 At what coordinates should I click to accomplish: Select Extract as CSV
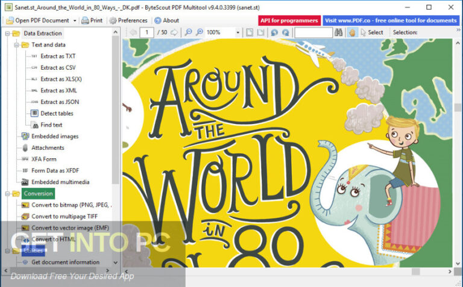coord(58,67)
